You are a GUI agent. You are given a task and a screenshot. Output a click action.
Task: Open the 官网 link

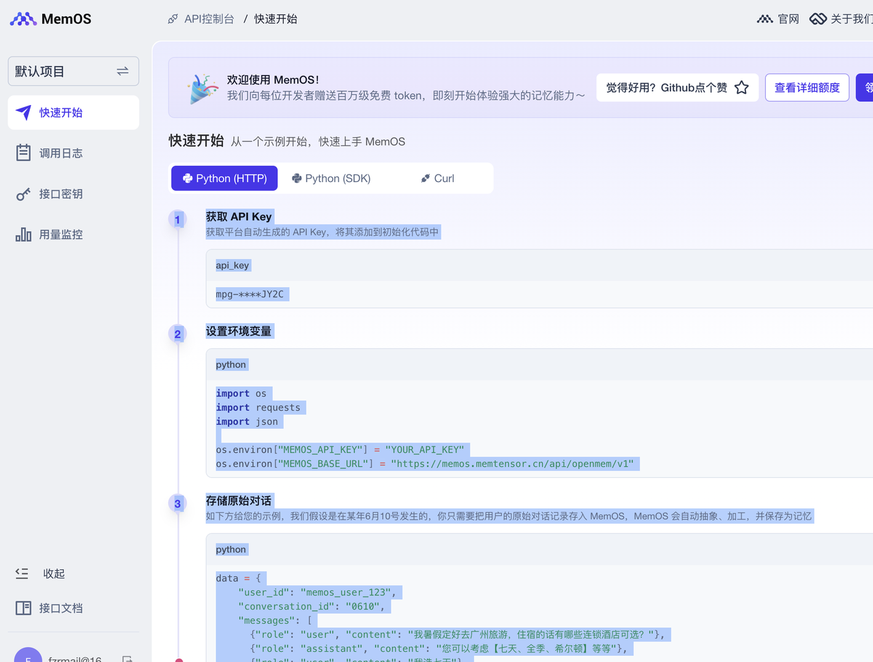point(788,19)
